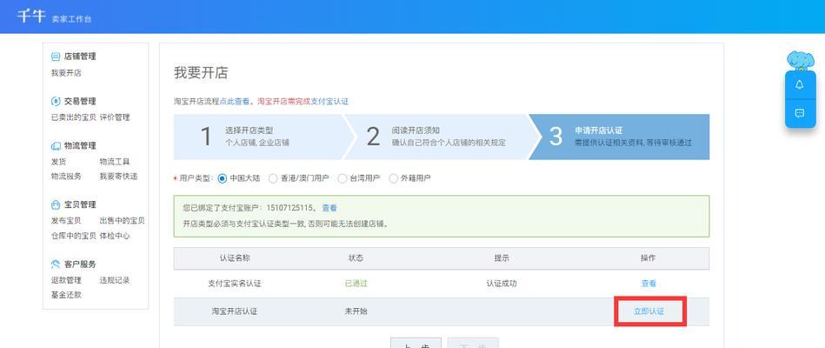
Task: Click 卖家工作台 header text
Action: click(x=71, y=19)
